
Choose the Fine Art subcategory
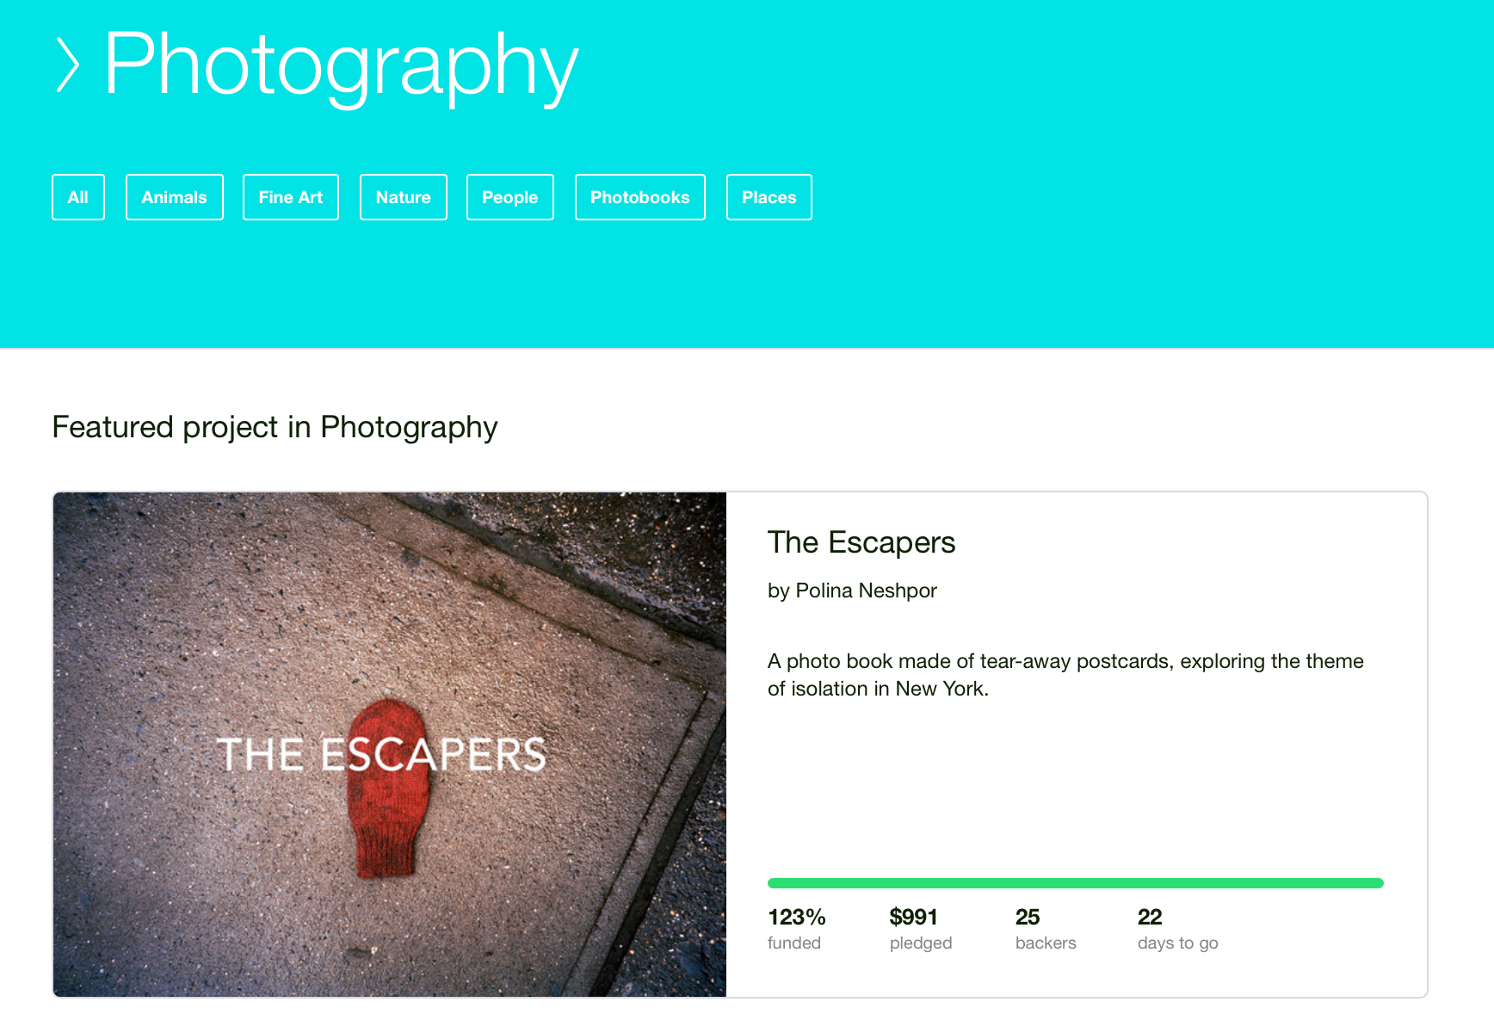[291, 197]
